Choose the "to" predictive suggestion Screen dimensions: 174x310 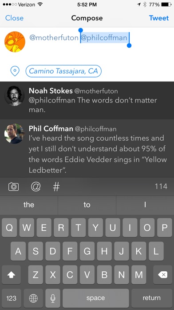coord(87,205)
